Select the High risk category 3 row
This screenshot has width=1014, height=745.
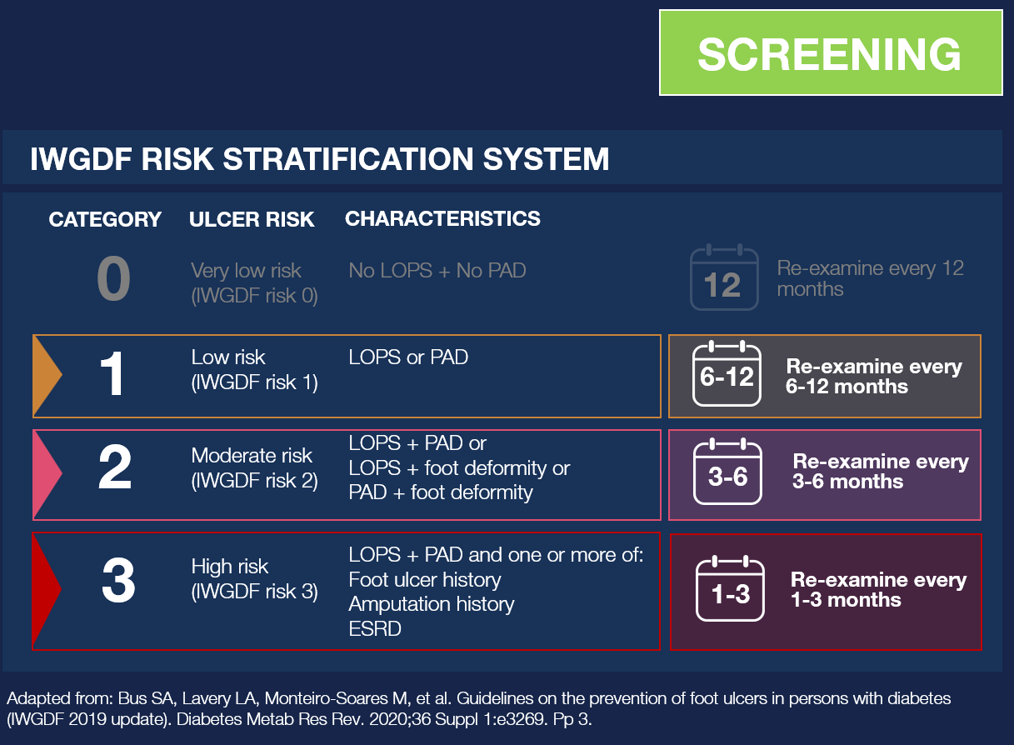click(346, 590)
